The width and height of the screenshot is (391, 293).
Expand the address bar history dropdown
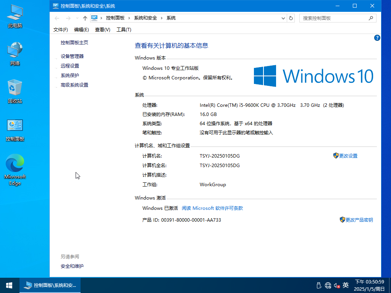click(283, 18)
